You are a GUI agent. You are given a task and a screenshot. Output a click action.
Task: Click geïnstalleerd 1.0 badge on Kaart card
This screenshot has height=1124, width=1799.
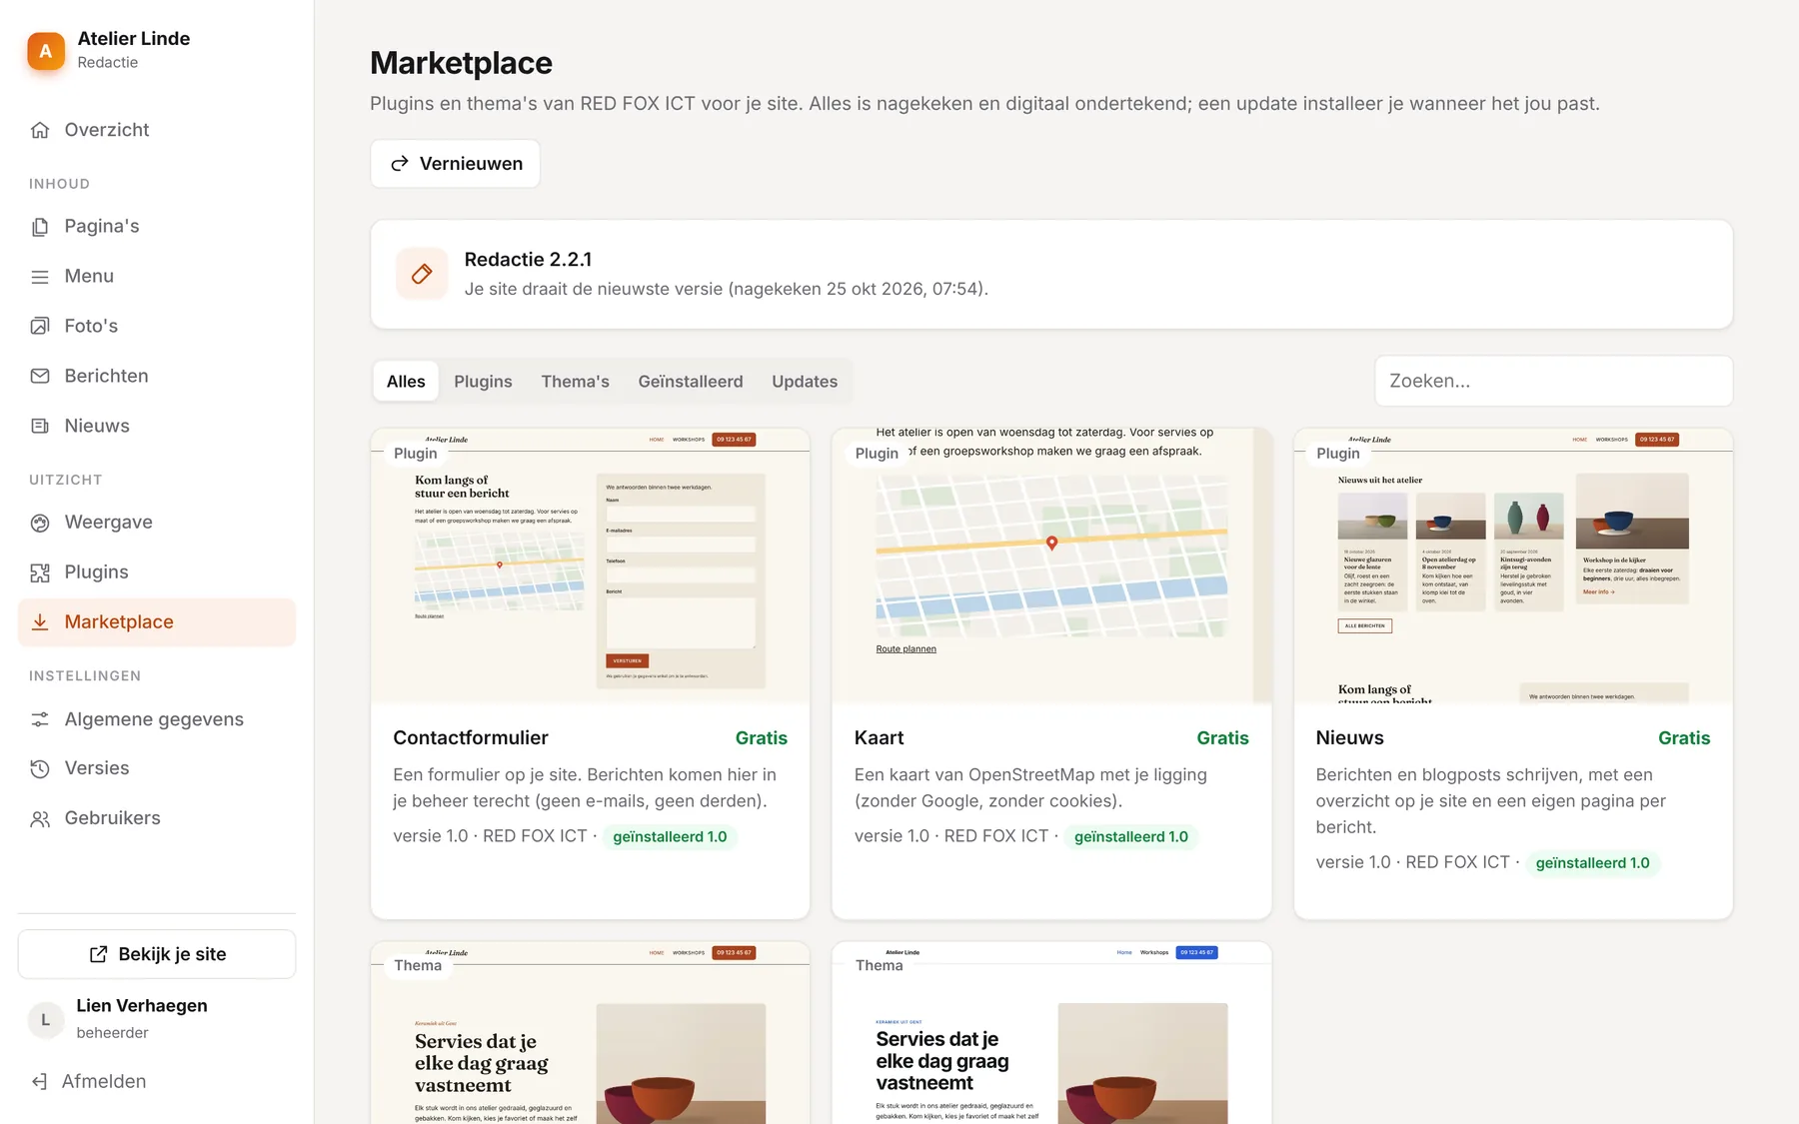coord(1131,837)
